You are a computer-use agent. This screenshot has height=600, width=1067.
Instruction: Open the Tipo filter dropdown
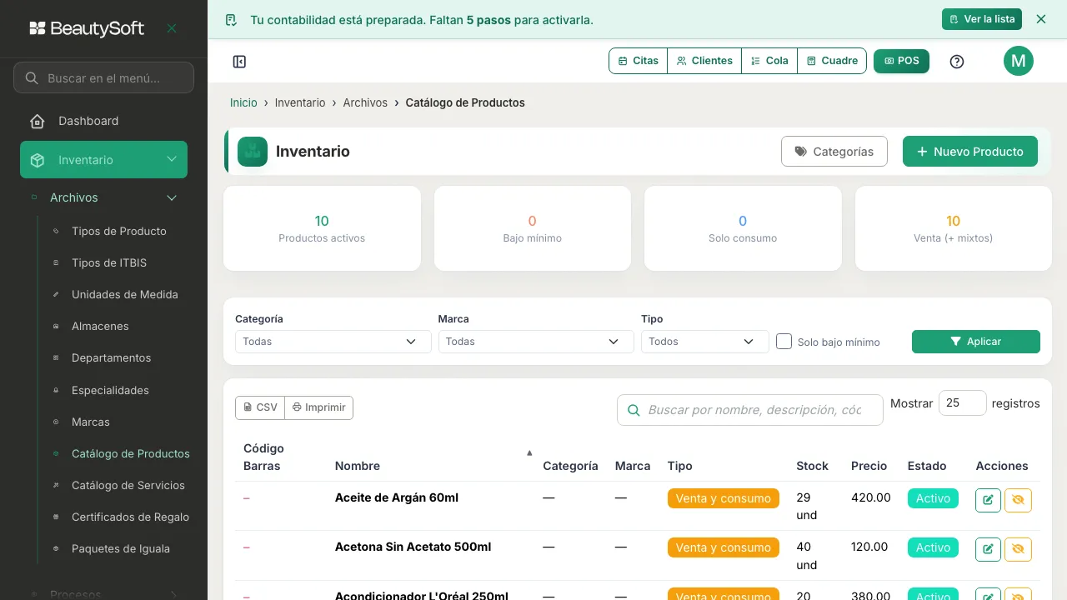point(704,342)
